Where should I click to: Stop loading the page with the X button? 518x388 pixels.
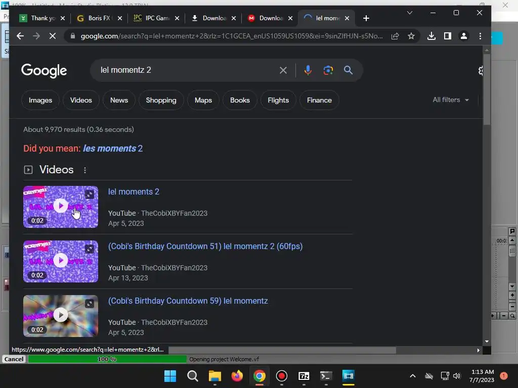(x=53, y=36)
